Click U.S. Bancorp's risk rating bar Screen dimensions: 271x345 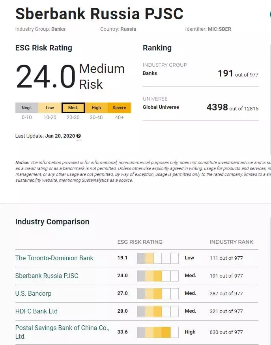(x=158, y=293)
